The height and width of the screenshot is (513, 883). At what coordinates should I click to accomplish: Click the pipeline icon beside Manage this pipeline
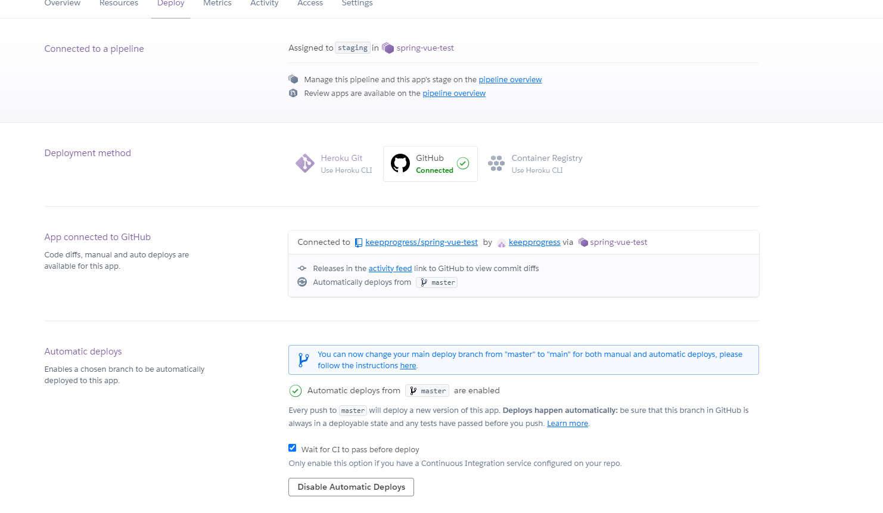pyautogui.click(x=293, y=79)
